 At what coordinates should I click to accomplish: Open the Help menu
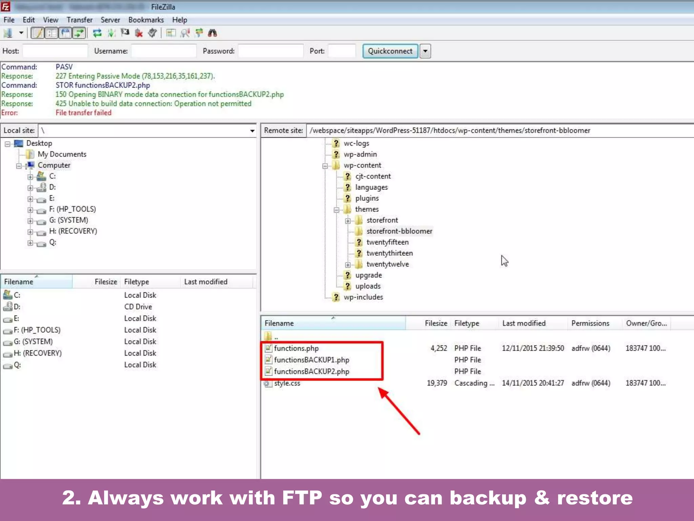pos(180,20)
